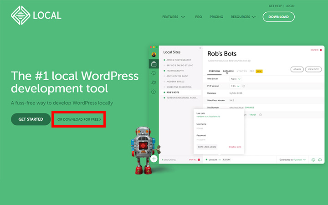Open the help question mark sidebar icon
Viewport: 328px width, 205px height.
click(x=154, y=92)
